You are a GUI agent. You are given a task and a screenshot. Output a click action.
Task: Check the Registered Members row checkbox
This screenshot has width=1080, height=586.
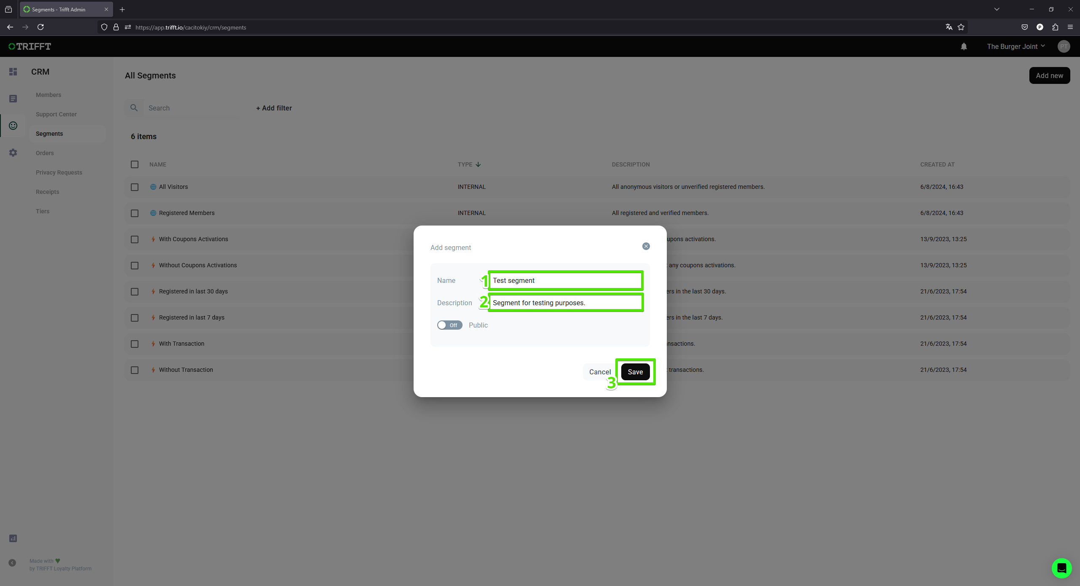coord(134,213)
